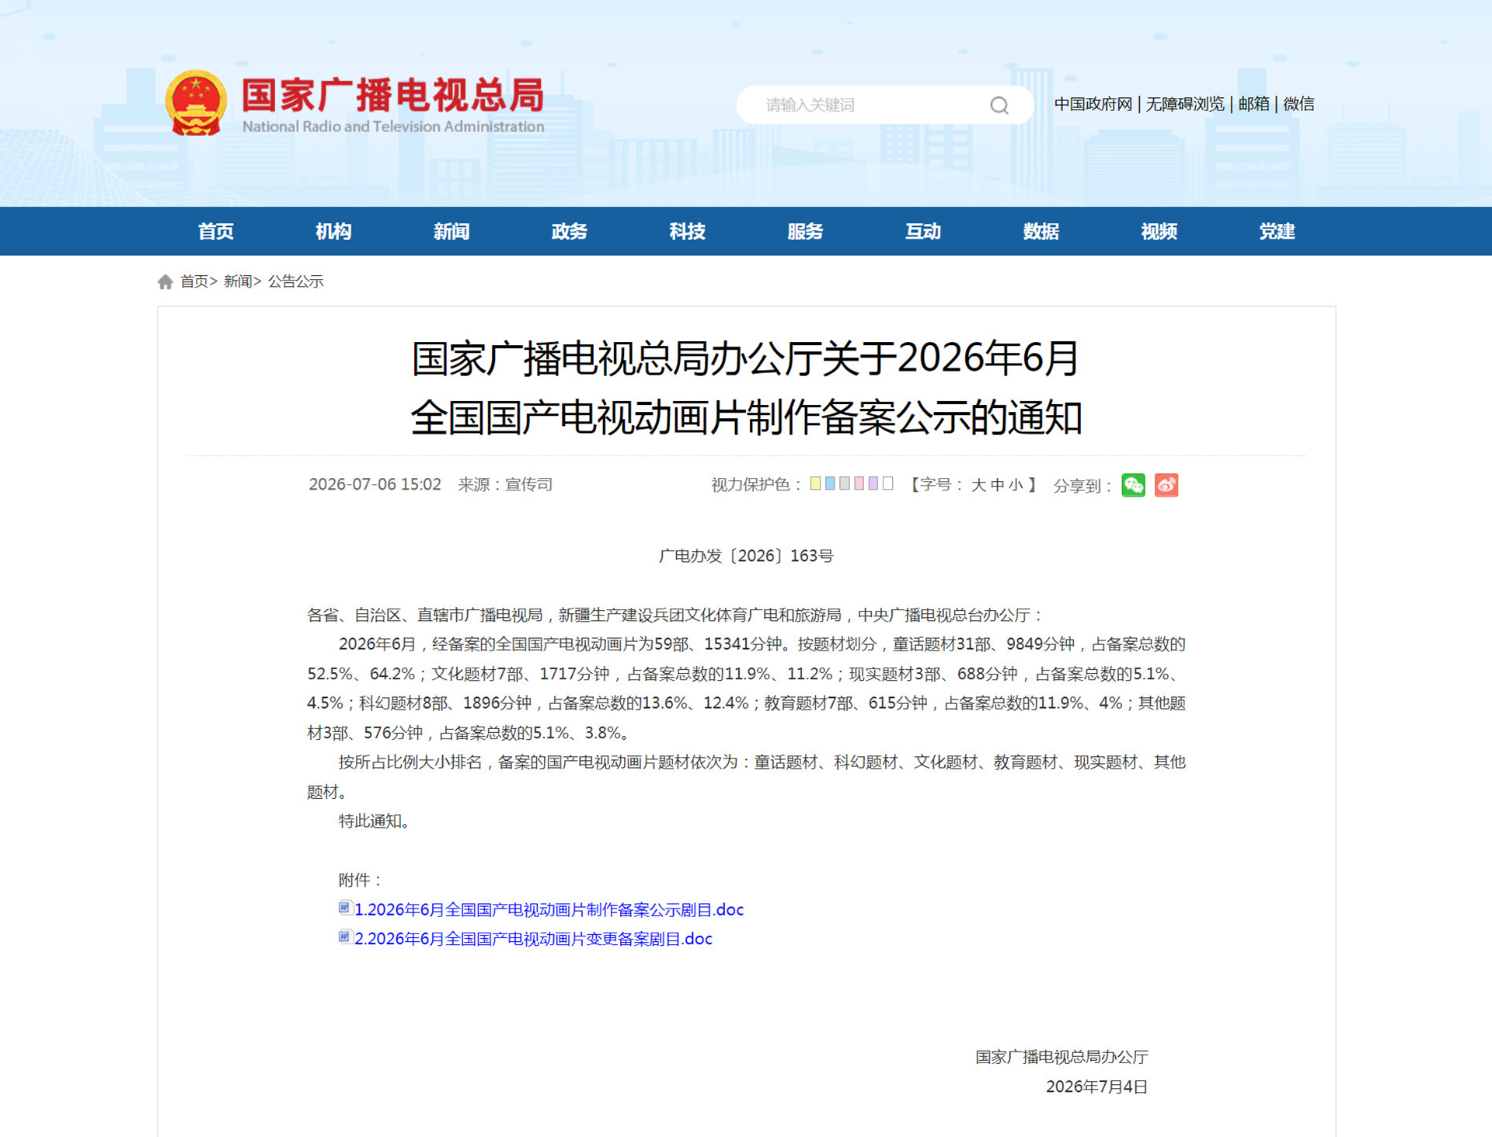Open the 科技 navigation tab
1492x1137 pixels.
(688, 231)
